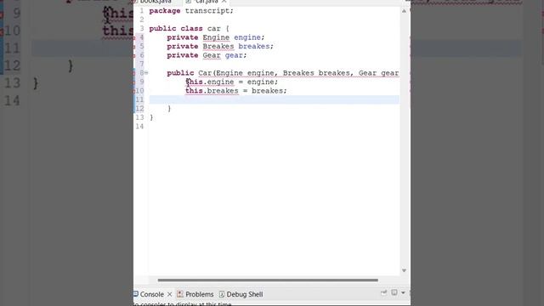Open the Console tab
Screen dimensions: 544x306
pos(151,294)
